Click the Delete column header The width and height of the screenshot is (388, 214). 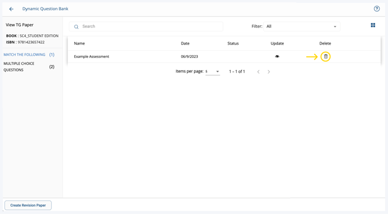pyautogui.click(x=325, y=43)
